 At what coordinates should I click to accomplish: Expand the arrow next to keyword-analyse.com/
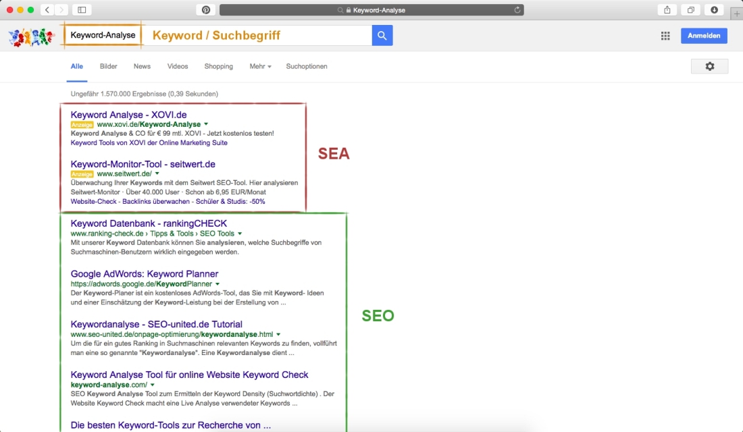click(153, 385)
